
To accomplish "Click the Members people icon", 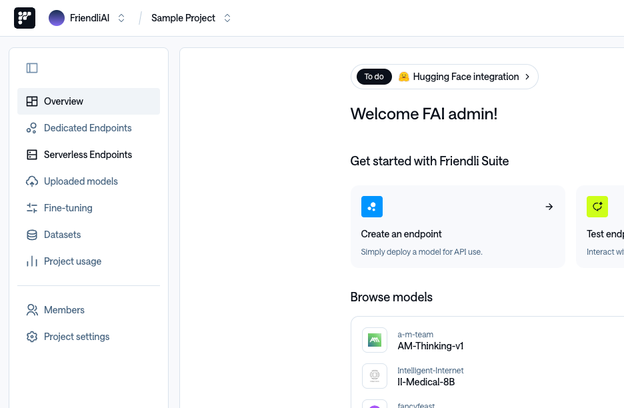I will tap(32, 310).
